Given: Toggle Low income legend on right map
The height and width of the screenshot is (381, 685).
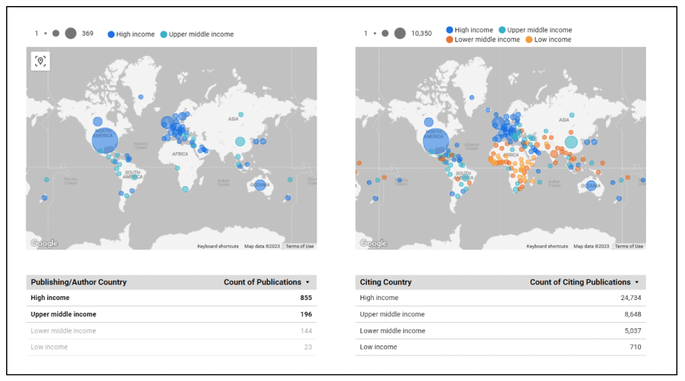Looking at the screenshot, I should 548,39.
